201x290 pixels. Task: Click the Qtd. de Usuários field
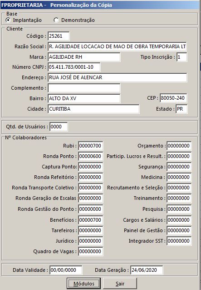click(x=59, y=127)
